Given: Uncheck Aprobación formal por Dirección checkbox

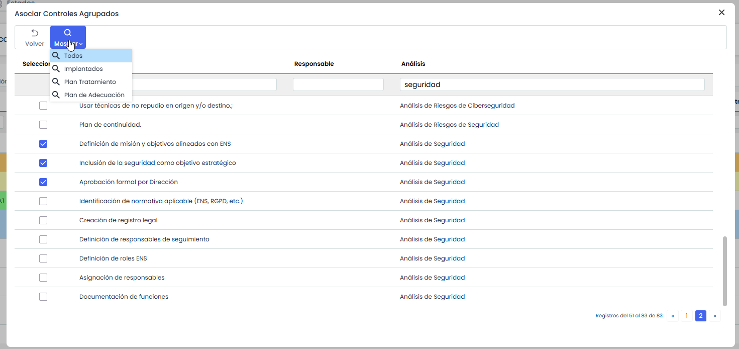Looking at the screenshot, I should pos(43,182).
